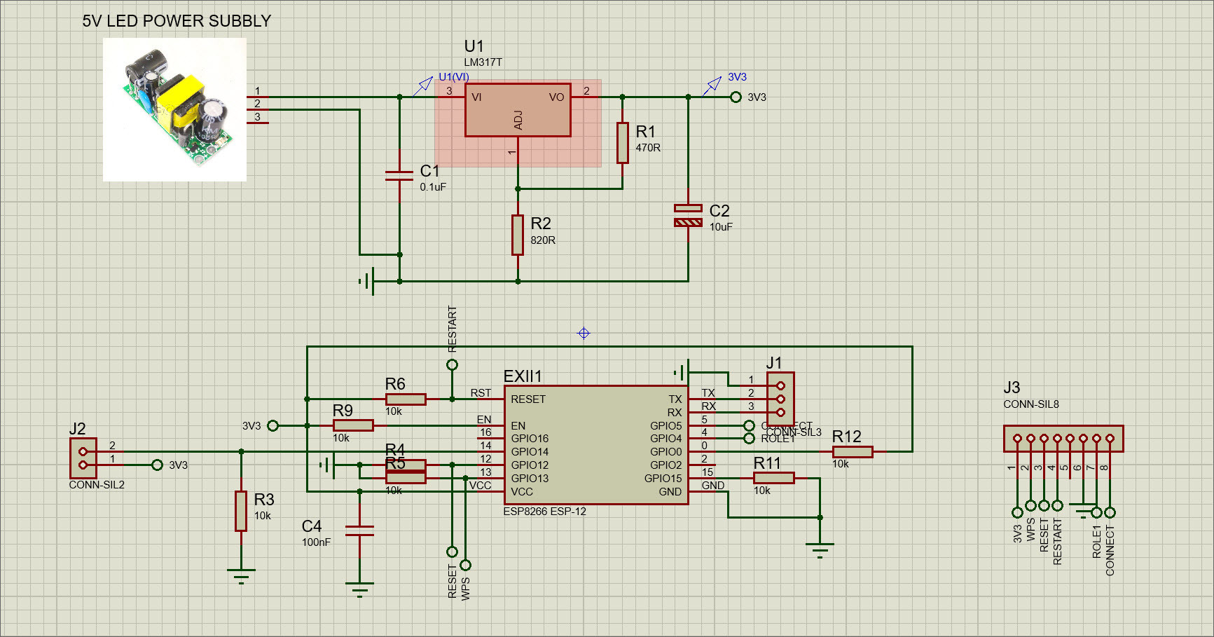Click the "GPIO16" pin name on ESP8266
Screen dimensions: 1214x637
click(530, 439)
